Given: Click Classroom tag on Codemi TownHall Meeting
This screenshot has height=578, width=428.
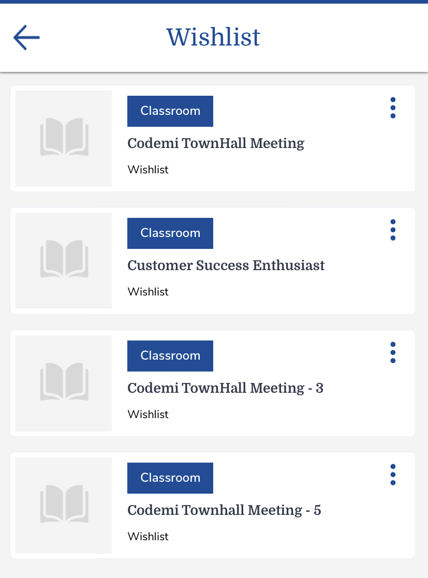Looking at the screenshot, I should [x=170, y=111].
